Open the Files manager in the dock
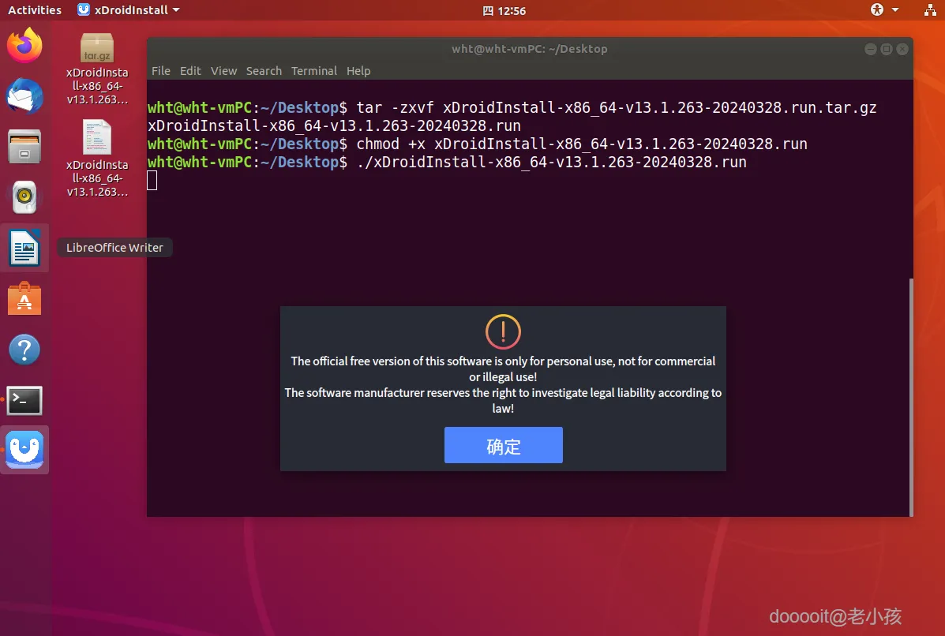Image resolution: width=945 pixels, height=636 pixels. click(x=24, y=146)
